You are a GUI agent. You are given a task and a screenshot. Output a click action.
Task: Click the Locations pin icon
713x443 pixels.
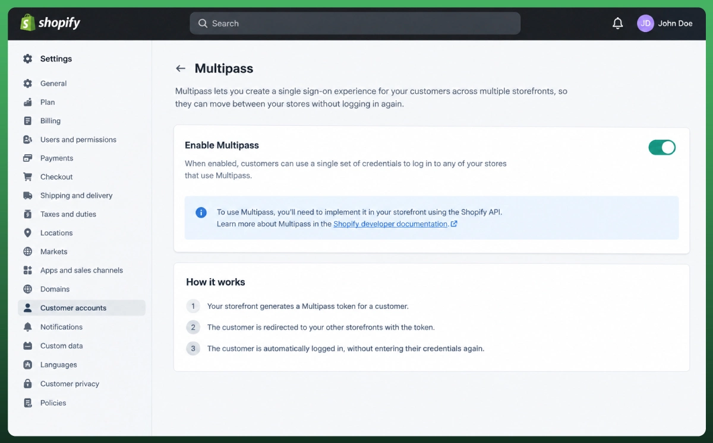pyautogui.click(x=27, y=233)
